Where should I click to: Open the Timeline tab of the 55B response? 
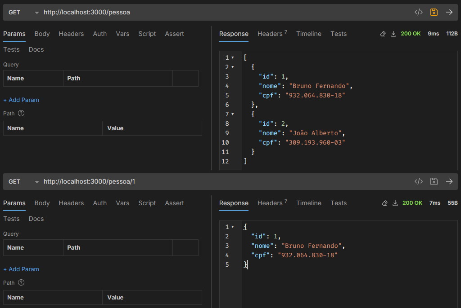[308, 203]
